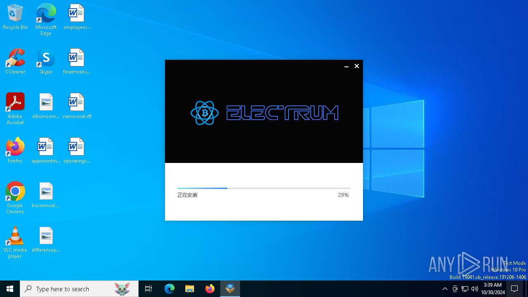Select the albumcom image file
This screenshot has height=297, width=528.
pos(46,106)
